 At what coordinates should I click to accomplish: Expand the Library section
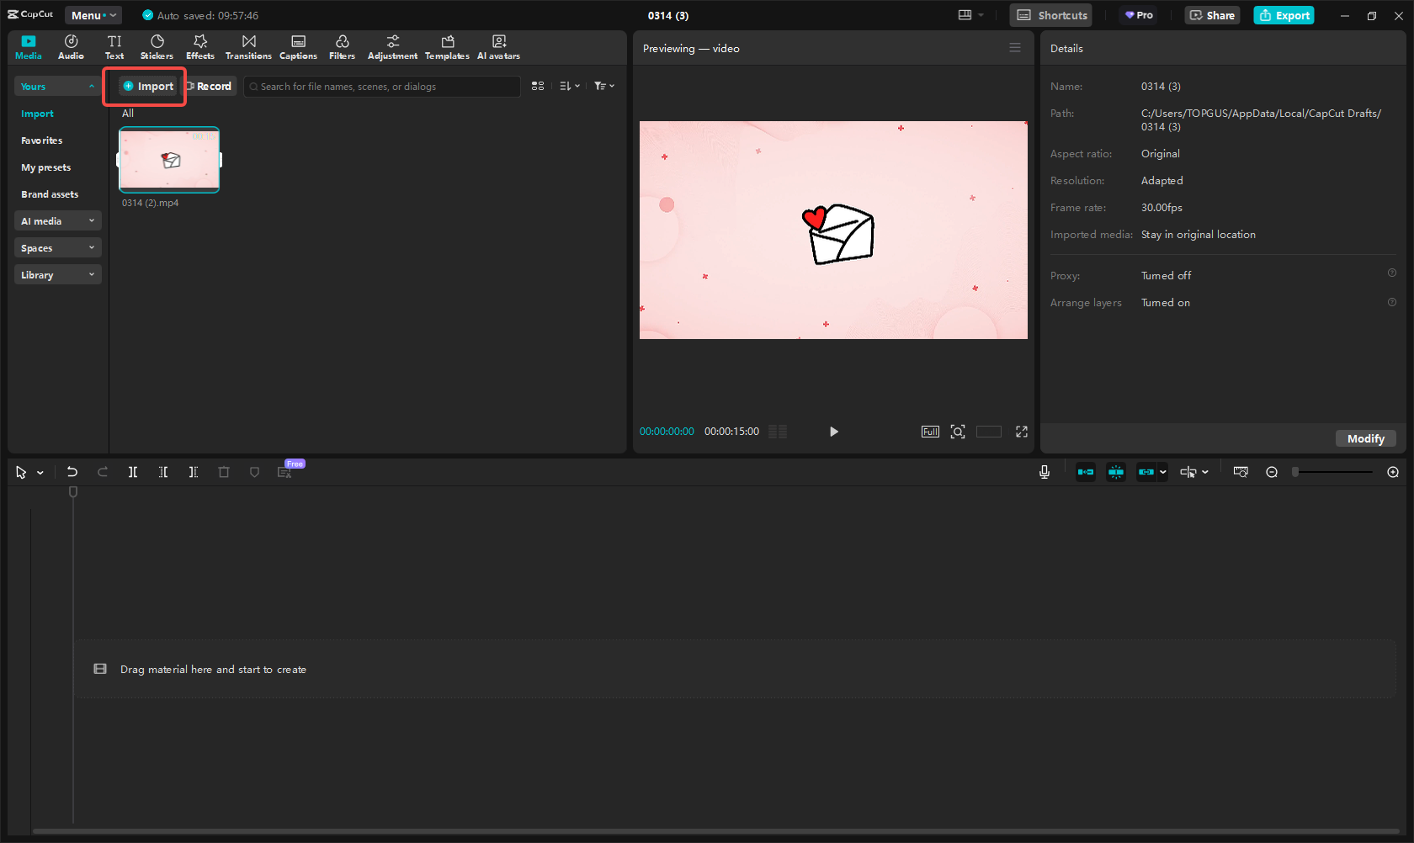click(57, 275)
